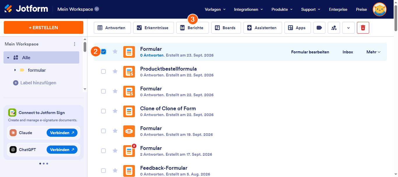The height and width of the screenshot is (177, 398).
Task: Select the Alle folder in the sidebar
Action: click(x=41, y=57)
